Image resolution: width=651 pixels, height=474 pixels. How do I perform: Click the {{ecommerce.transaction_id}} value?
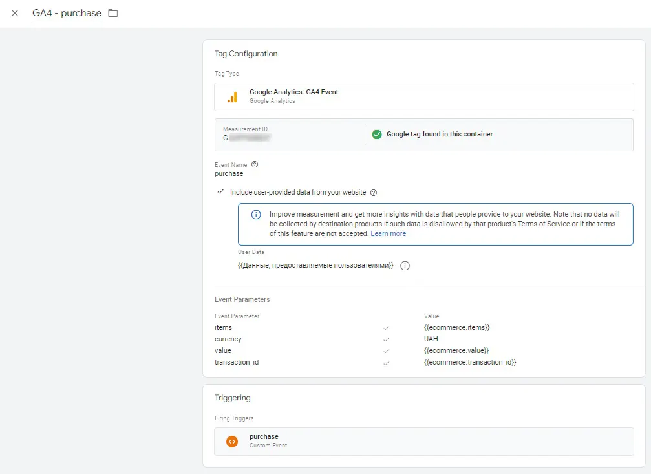[x=470, y=362]
